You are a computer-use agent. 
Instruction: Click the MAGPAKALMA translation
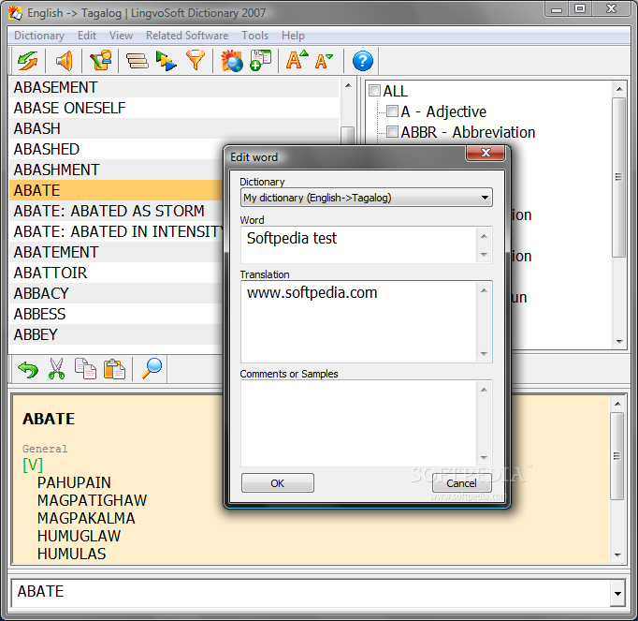click(86, 518)
